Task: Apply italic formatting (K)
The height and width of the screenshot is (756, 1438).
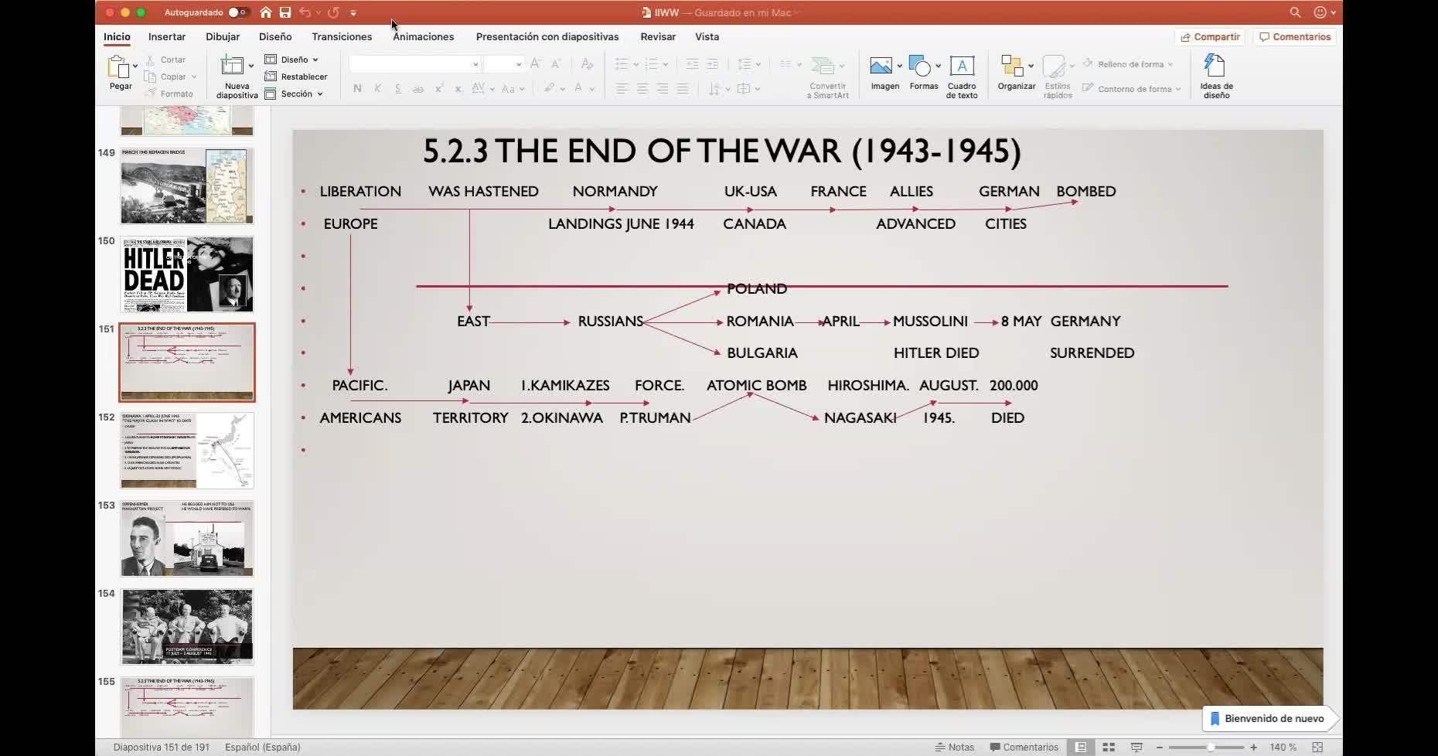Action: click(377, 89)
